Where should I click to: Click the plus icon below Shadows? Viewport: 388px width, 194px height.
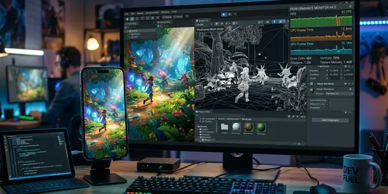point(345,112)
